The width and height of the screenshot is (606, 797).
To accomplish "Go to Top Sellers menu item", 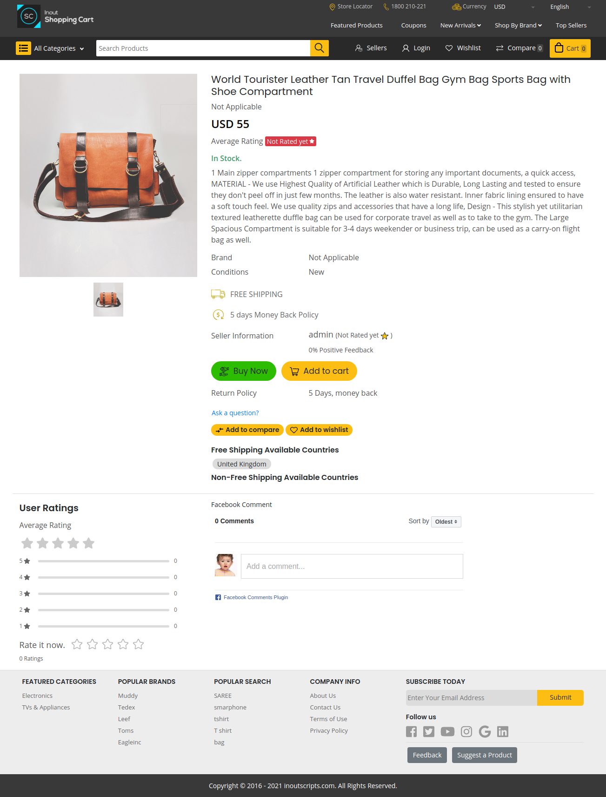I will pyautogui.click(x=571, y=25).
